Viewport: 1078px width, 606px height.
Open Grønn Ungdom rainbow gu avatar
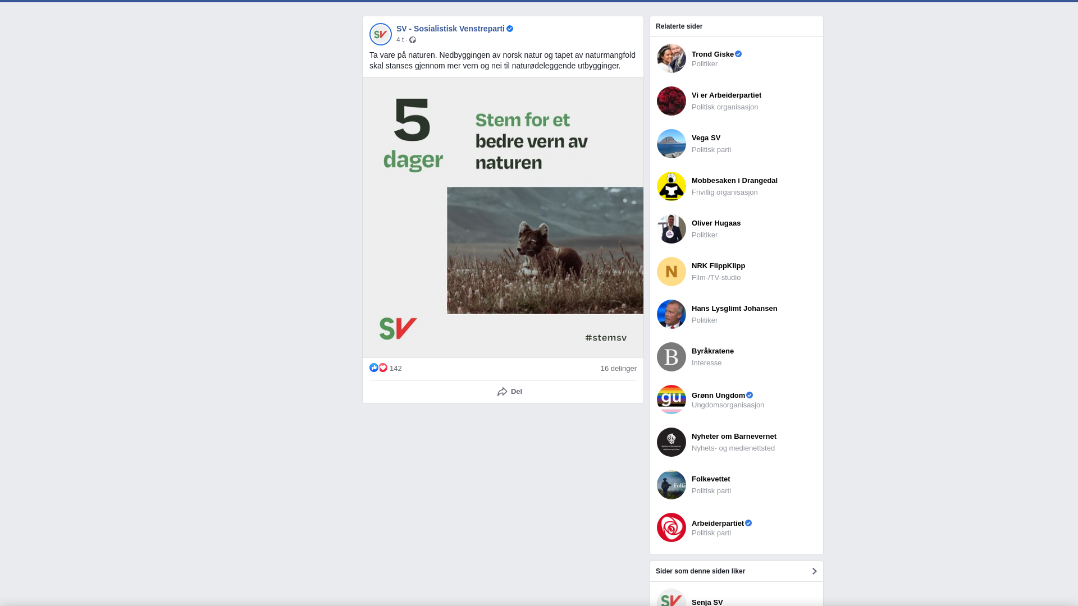[x=672, y=400]
